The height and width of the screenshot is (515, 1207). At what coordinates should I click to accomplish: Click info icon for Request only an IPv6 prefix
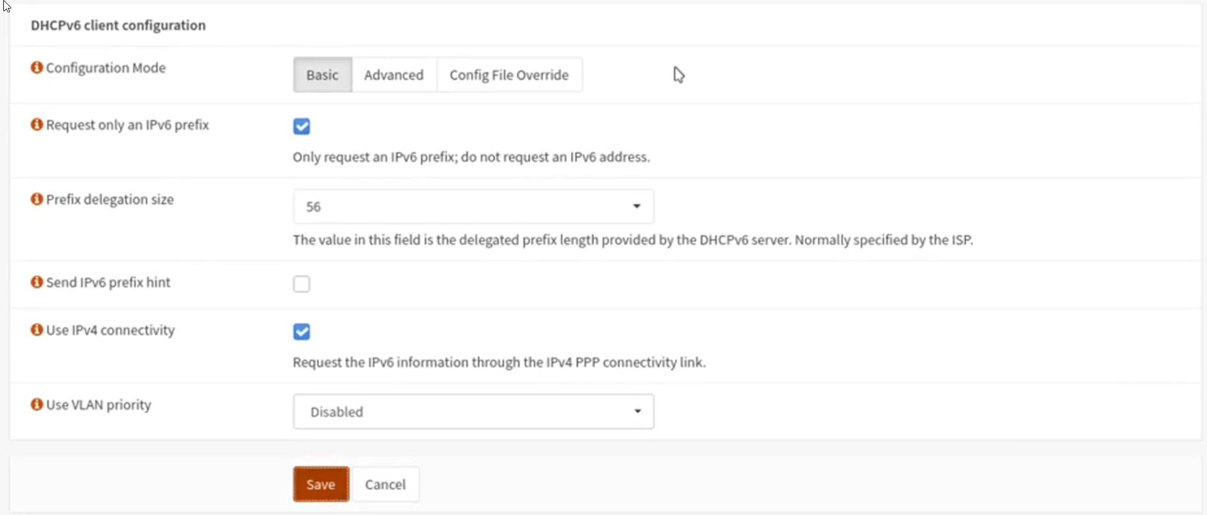[x=37, y=124]
